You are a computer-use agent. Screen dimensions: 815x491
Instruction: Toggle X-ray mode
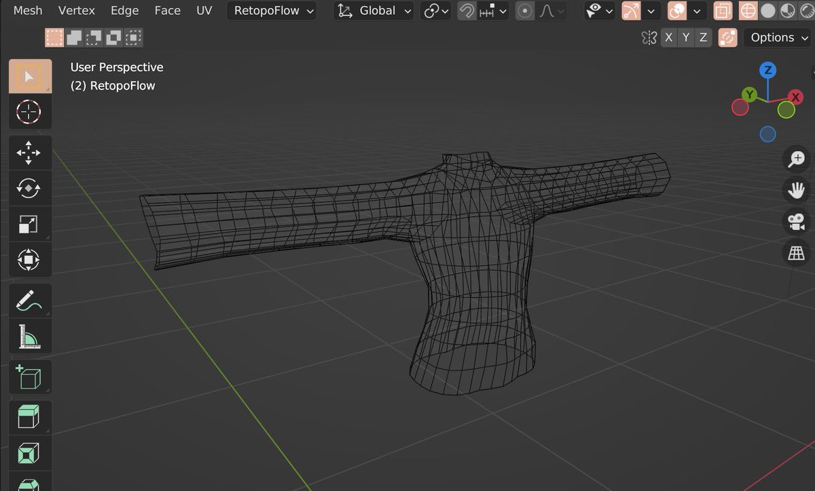(x=723, y=11)
